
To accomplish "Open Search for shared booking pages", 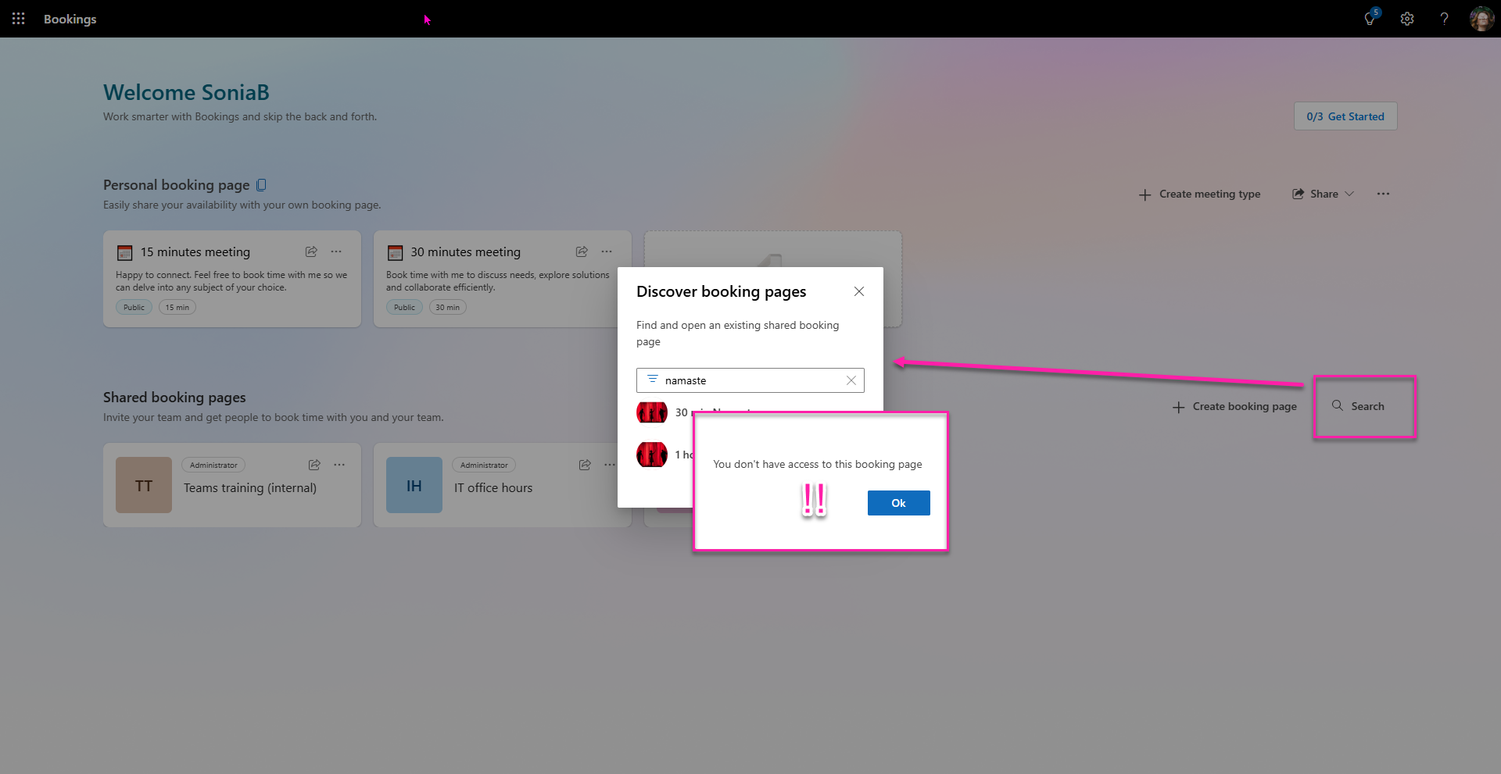I will click(1358, 406).
